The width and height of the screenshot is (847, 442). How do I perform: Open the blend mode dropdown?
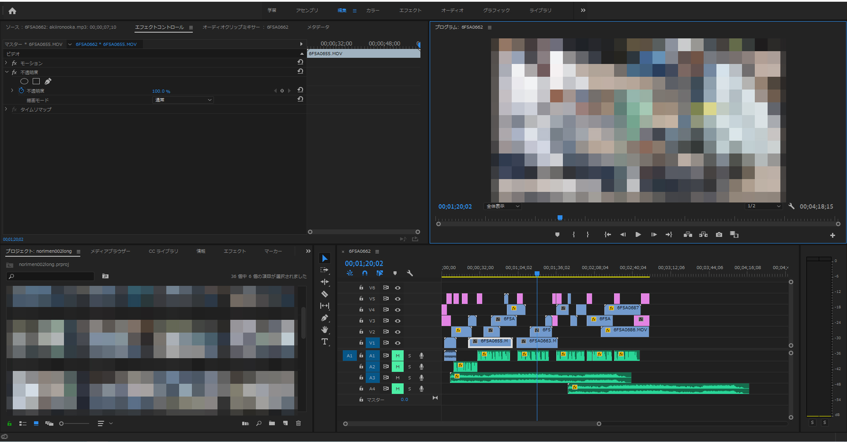click(183, 100)
